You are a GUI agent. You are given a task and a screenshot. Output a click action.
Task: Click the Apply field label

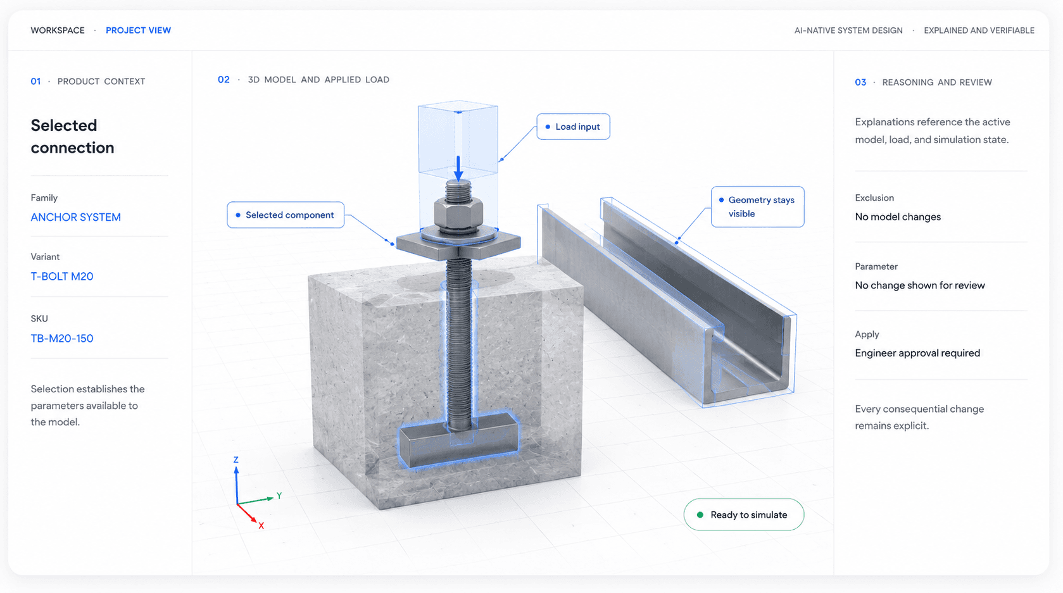[867, 335]
